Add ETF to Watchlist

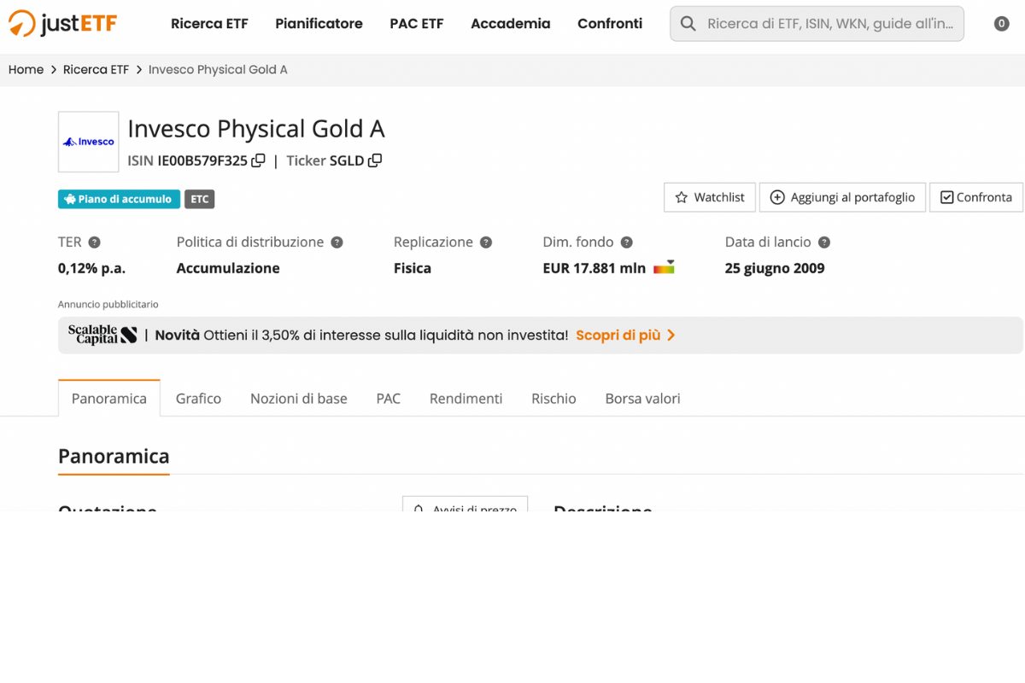(710, 197)
